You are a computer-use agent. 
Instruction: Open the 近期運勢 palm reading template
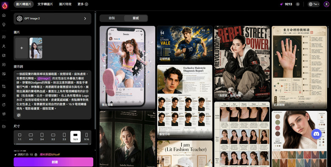(x=299, y=68)
